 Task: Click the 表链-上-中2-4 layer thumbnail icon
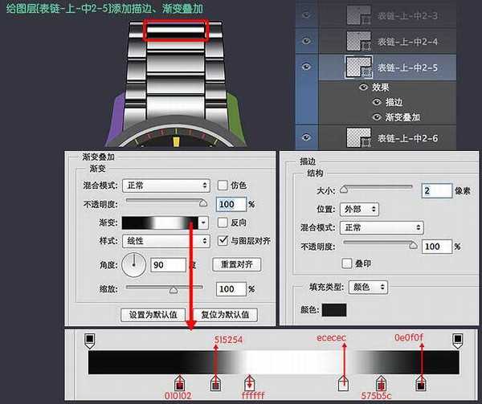point(357,39)
